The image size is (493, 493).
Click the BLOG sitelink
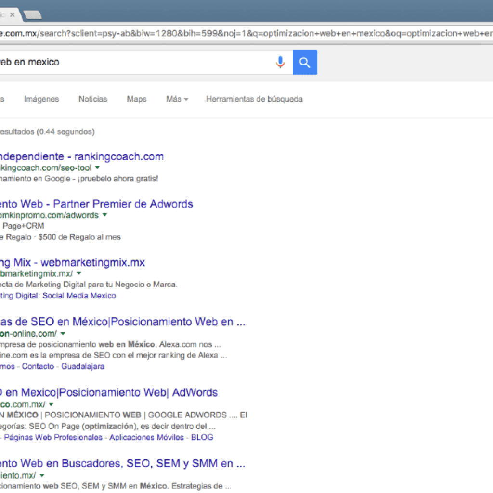pyautogui.click(x=202, y=437)
